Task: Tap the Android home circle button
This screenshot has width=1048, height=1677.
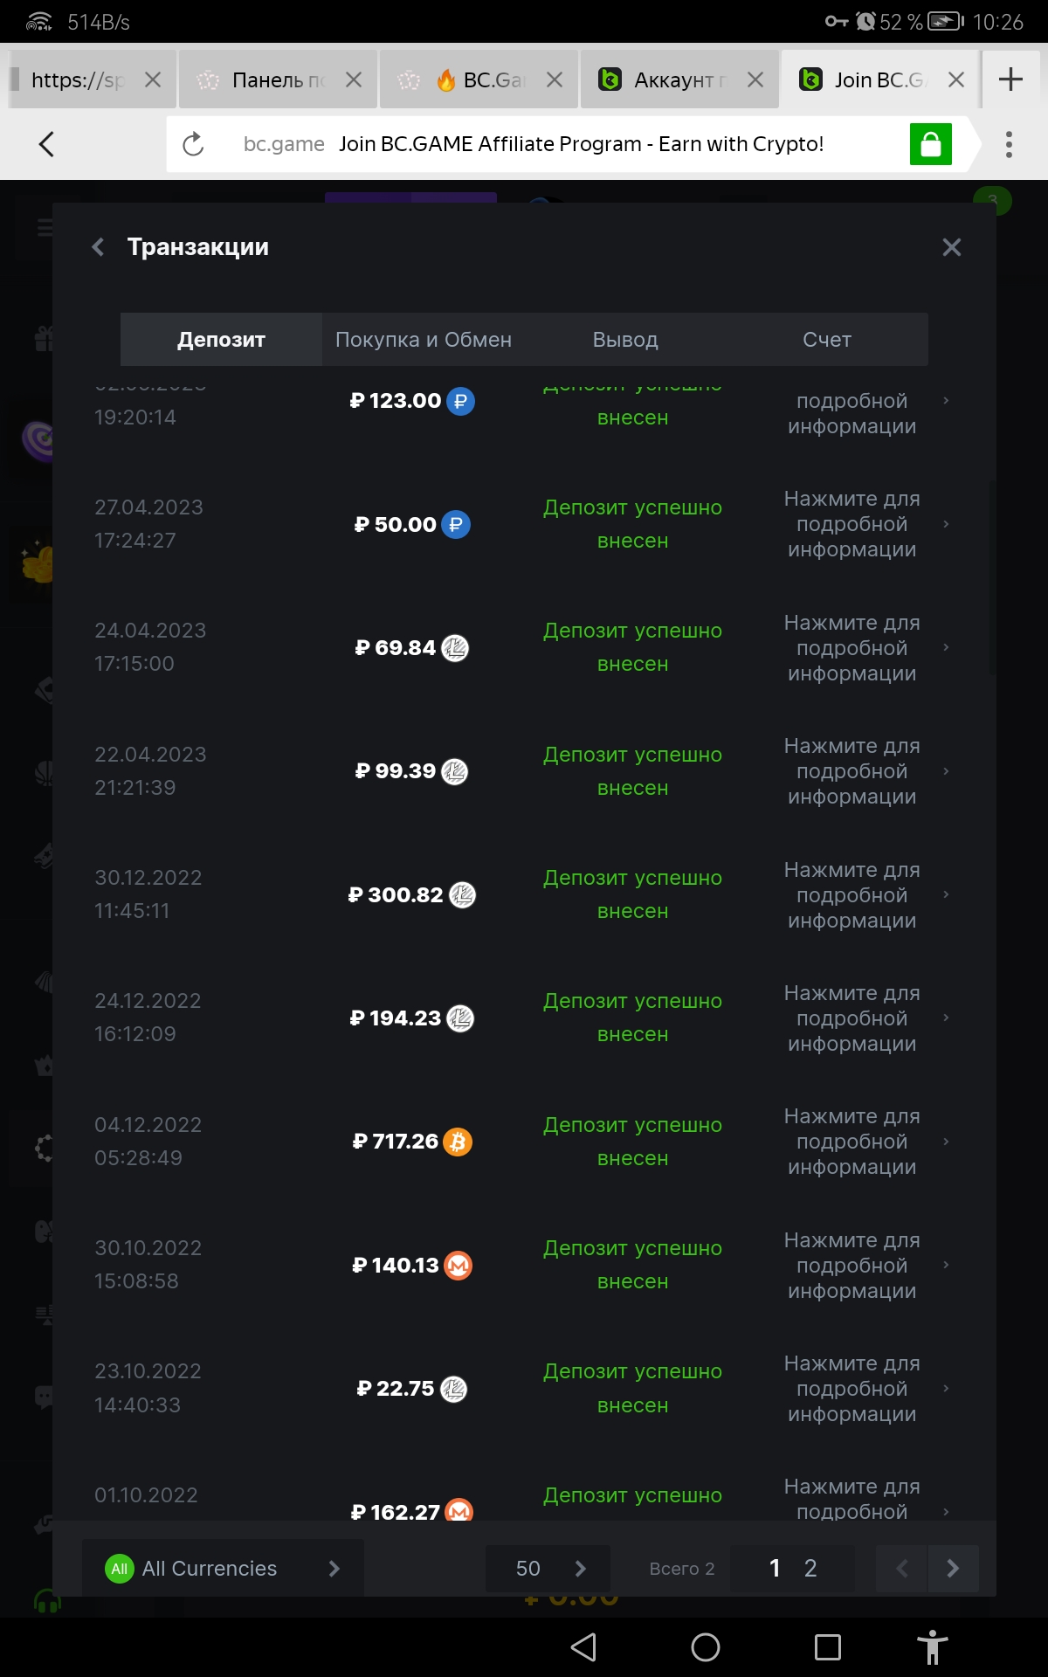Action: [705, 1647]
